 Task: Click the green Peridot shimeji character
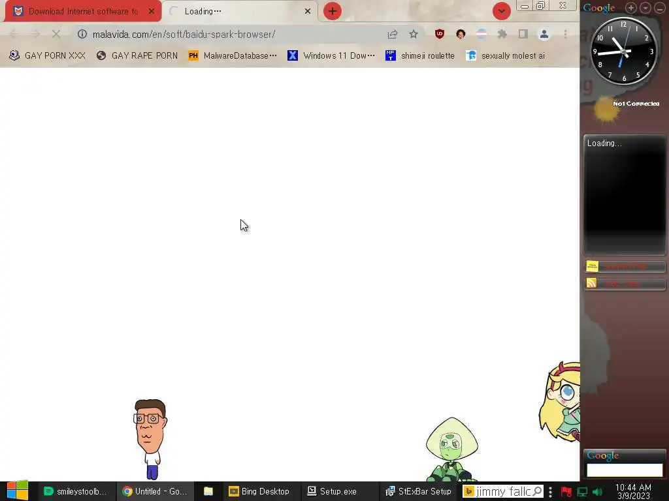tap(452, 450)
